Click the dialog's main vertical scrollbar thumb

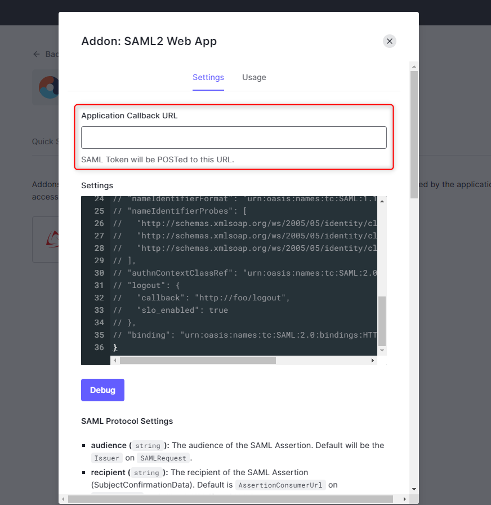pos(414,134)
